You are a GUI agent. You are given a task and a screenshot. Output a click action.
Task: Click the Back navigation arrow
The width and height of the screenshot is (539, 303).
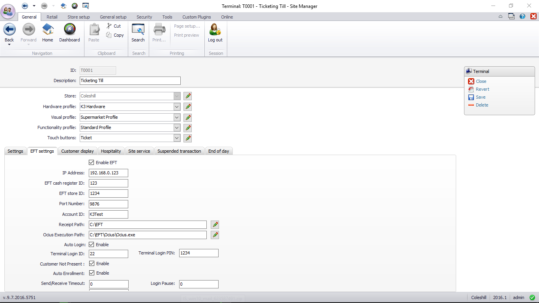(9, 30)
